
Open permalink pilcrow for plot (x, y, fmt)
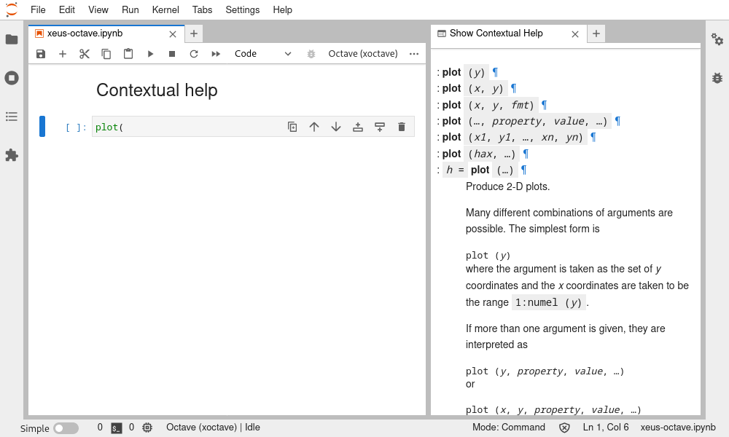click(544, 106)
